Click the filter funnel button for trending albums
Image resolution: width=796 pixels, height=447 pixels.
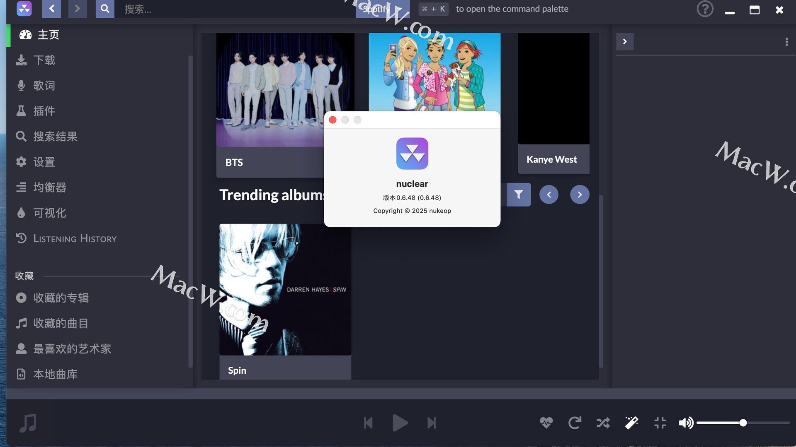518,195
